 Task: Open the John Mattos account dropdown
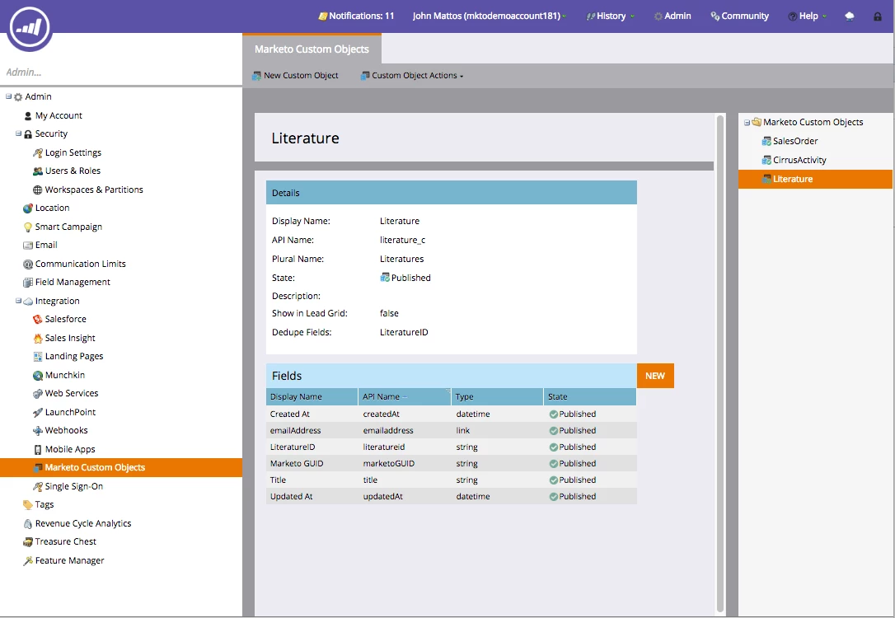(490, 16)
